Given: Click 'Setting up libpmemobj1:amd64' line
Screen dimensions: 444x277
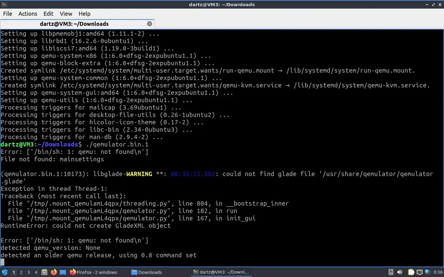Looking at the screenshot, I should coord(80,34).
